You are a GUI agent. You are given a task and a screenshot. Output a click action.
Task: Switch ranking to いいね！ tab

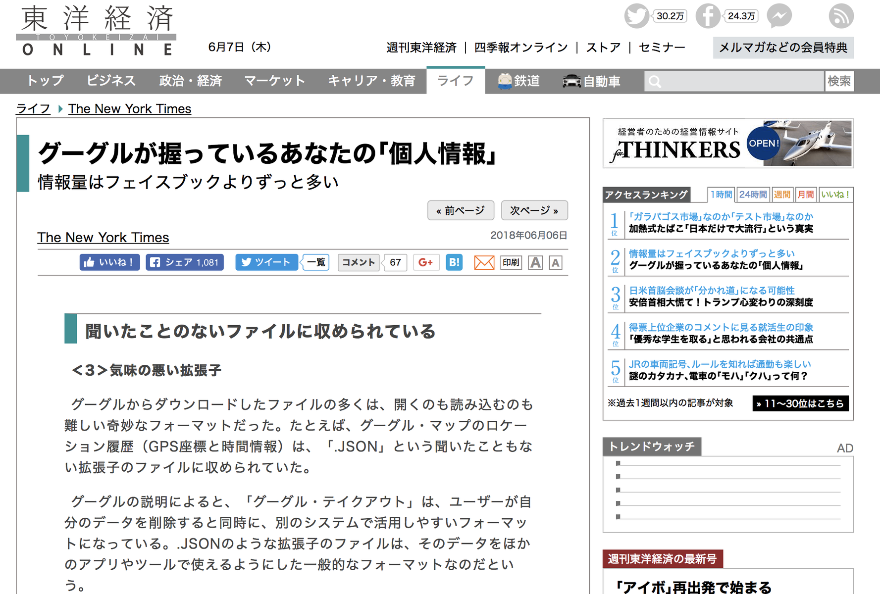click(836, 195)
